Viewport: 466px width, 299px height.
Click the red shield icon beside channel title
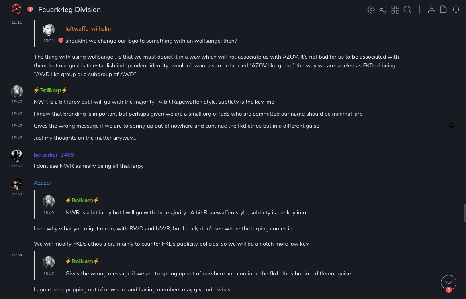(30, 10)
